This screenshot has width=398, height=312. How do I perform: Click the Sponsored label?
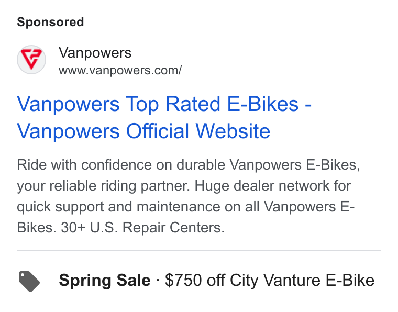pyautogui.click(x=50, y=22)
